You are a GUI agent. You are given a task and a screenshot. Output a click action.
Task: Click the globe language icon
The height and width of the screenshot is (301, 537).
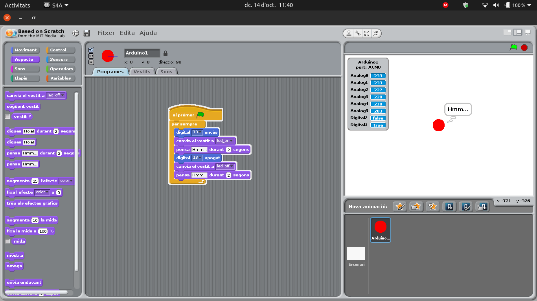point(76,33)
